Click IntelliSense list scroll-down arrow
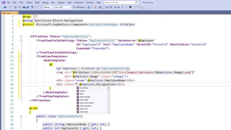The width and height of the screenshot is (231, 130). coord(109,112)
